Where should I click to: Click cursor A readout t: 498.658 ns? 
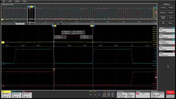(x=86, y=37)
